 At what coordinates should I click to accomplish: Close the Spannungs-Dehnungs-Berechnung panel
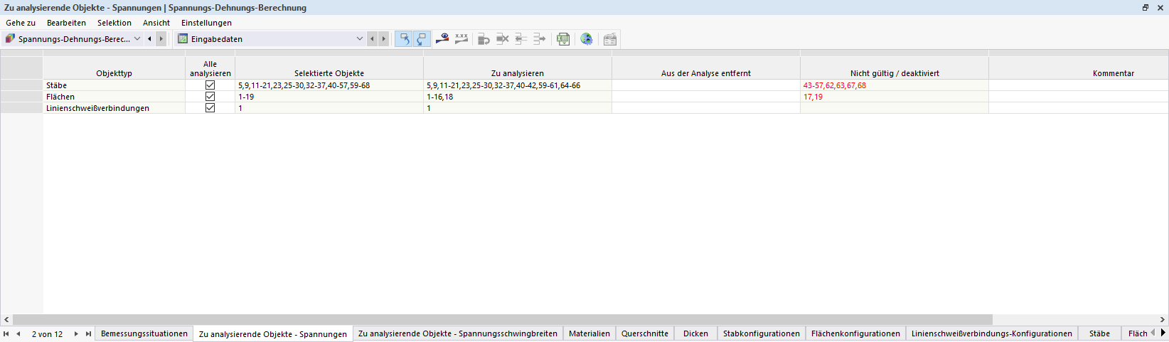tap(1160, 8)
